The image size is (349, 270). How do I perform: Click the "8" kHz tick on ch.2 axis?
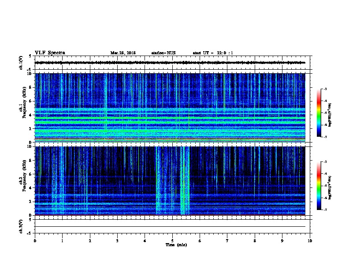tap(30, 161)
